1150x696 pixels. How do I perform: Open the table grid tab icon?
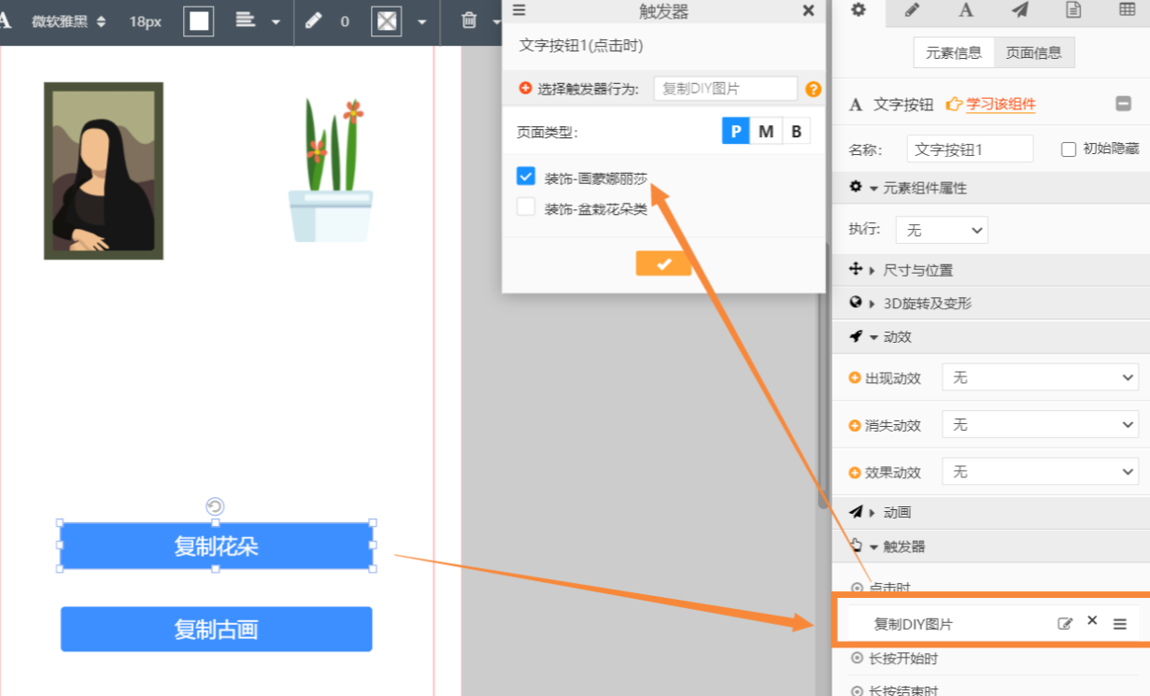click(1127, 10)
